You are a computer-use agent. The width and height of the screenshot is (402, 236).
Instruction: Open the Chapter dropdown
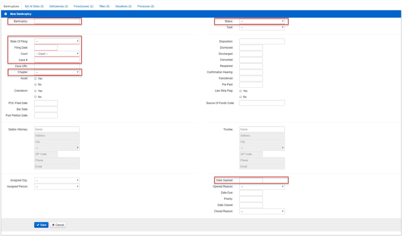(x=57, y=72)
